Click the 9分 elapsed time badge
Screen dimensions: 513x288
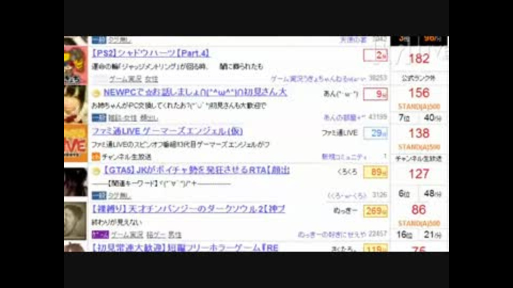point(376,94)
